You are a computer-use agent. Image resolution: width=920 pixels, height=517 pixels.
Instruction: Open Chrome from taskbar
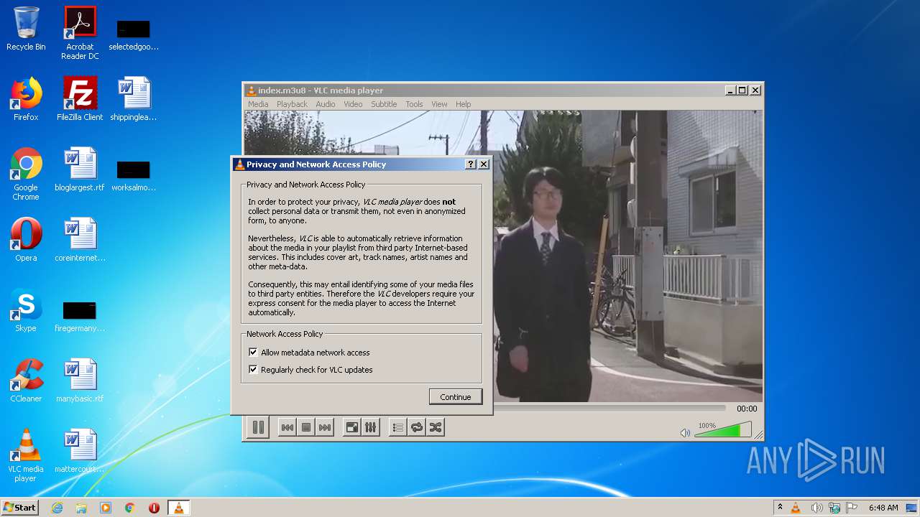129,508
